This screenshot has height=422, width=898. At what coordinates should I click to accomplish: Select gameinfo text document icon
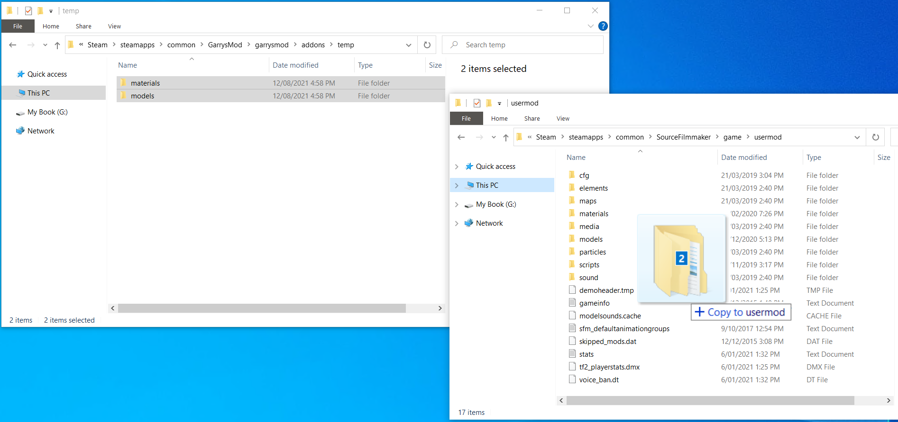572,303
